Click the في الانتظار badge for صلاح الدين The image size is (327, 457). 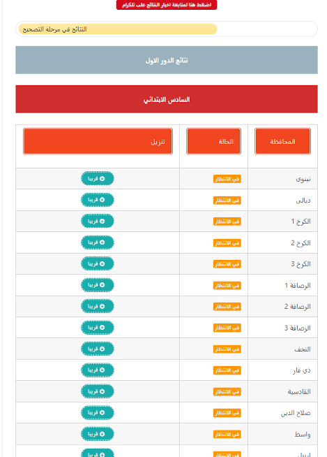click(x=227, y=413)
